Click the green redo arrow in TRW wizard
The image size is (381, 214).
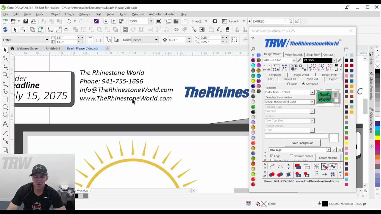[x=265, y=168]
